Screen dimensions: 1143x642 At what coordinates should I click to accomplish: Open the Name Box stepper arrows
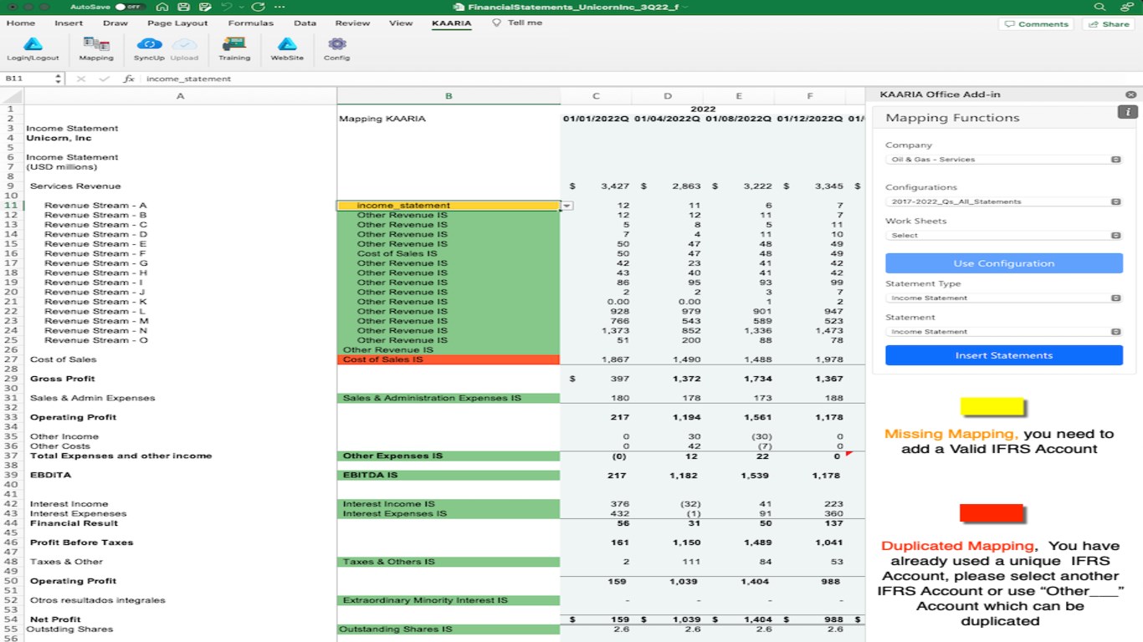coord(58,79)
